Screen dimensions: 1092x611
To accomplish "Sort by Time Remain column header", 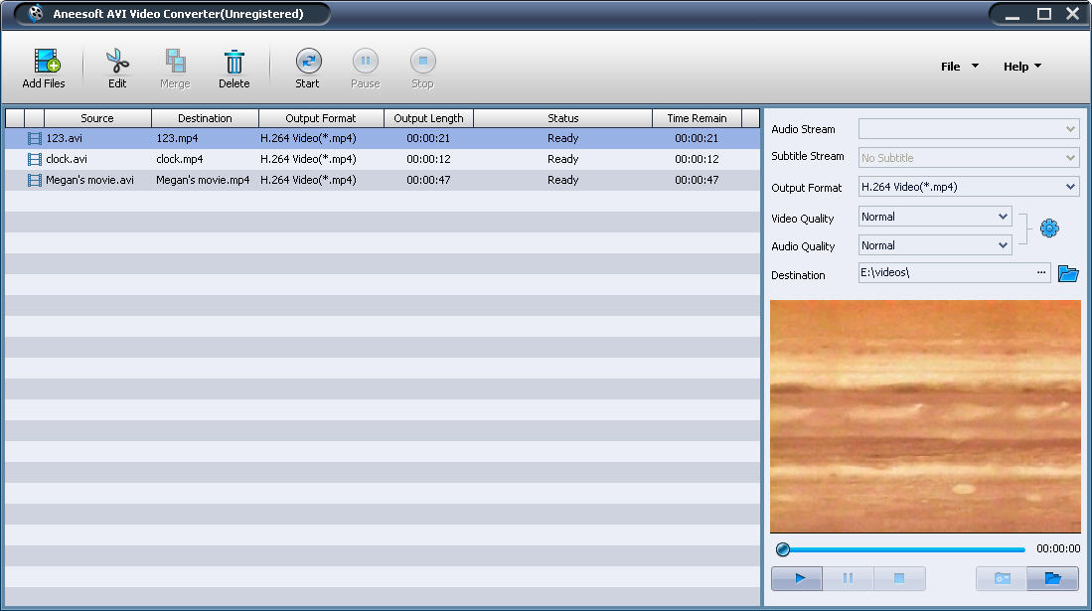I will [x=697, y=118].
